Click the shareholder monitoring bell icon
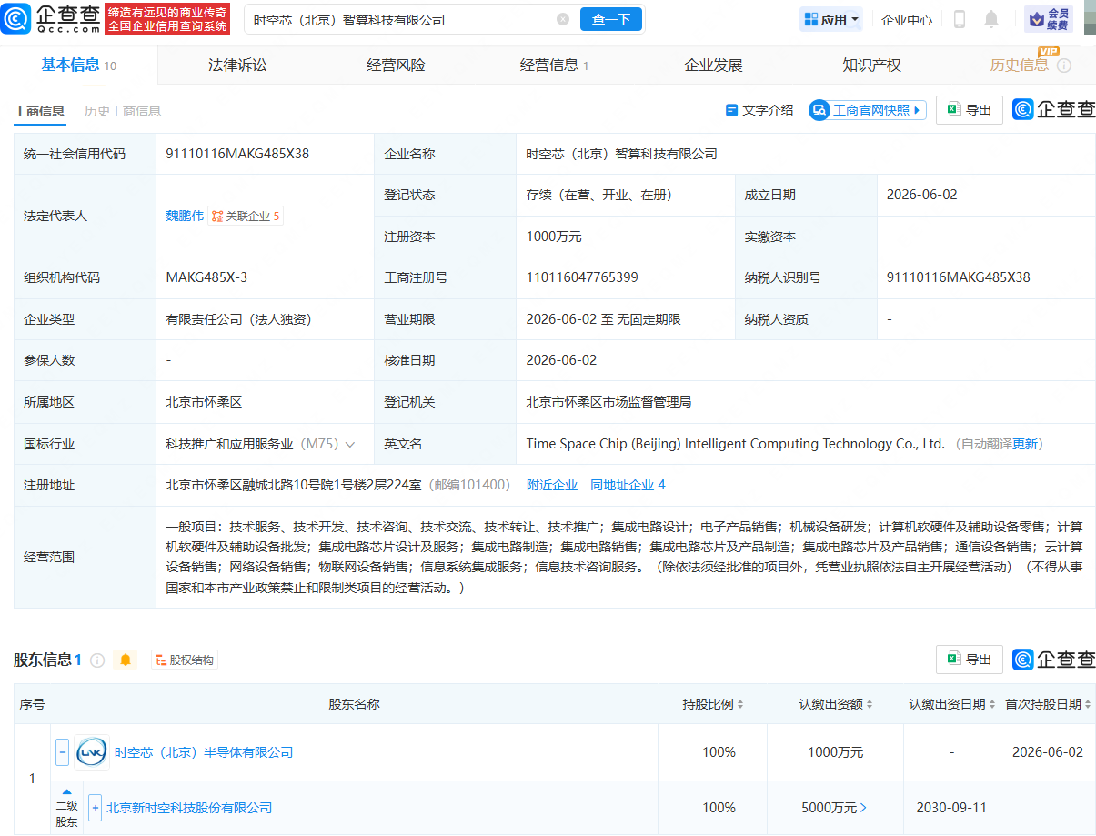The height and width of the screenshot is (836, 1096). (125, 660)
